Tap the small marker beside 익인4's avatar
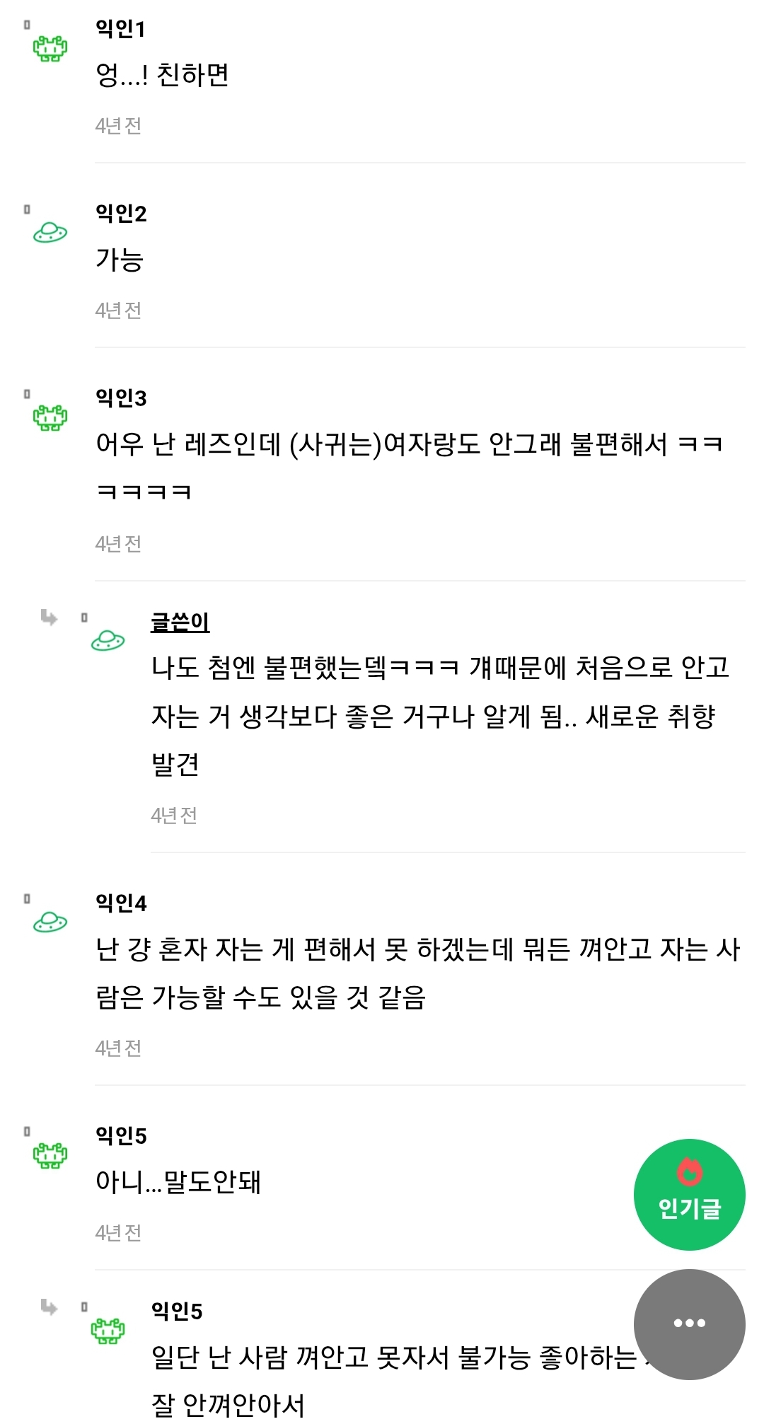Screen dimensions: 764x1424 pos(27,898)
